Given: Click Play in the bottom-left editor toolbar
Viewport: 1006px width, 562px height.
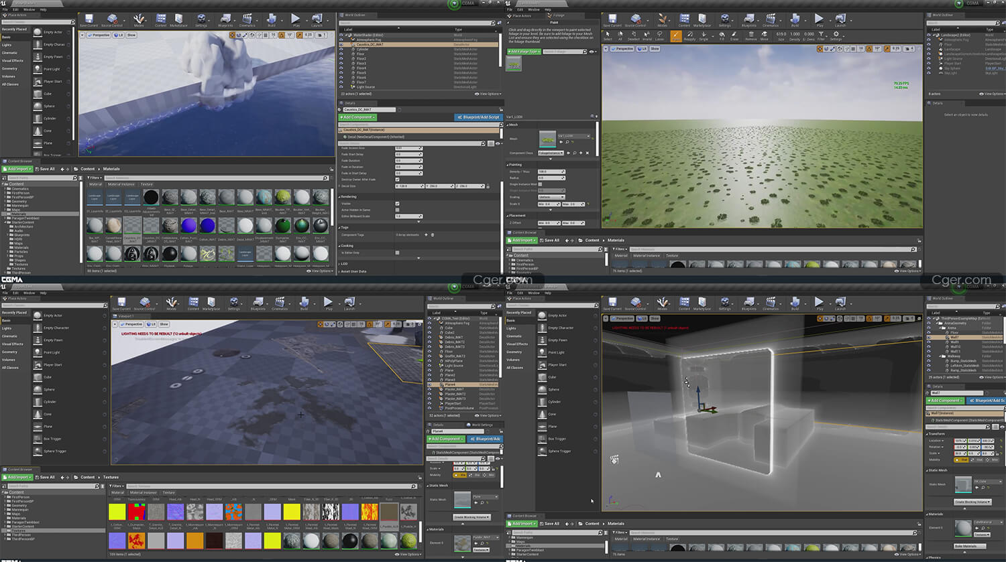Looking at the screenshot, I should [x=329, y=303].
